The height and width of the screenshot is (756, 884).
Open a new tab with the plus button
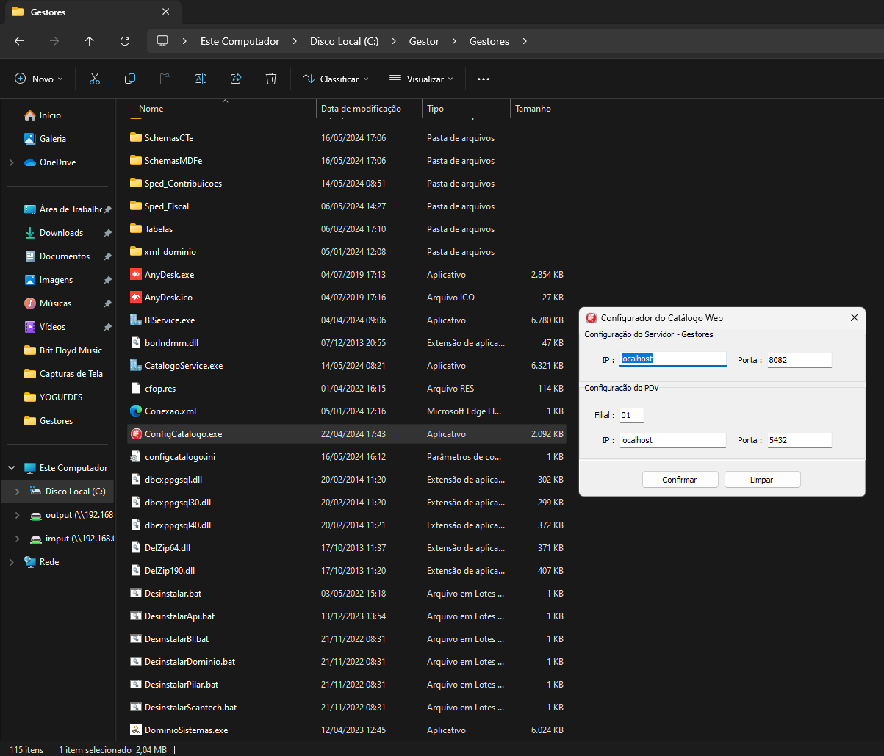point(198,12)
